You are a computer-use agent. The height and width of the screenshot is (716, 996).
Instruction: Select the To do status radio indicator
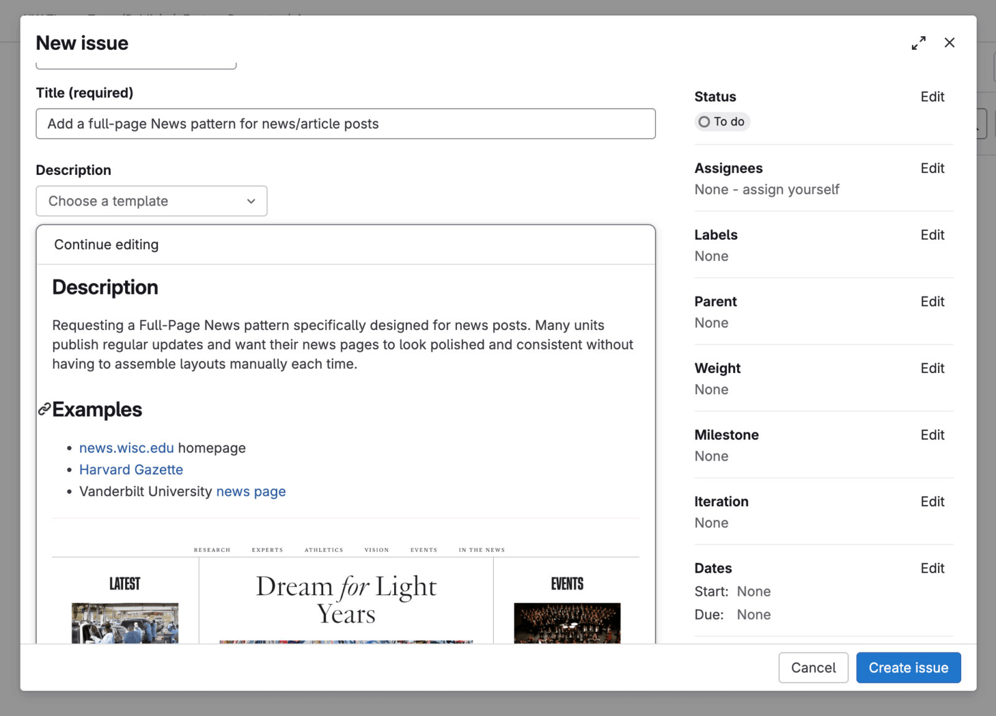coord(704,121)
